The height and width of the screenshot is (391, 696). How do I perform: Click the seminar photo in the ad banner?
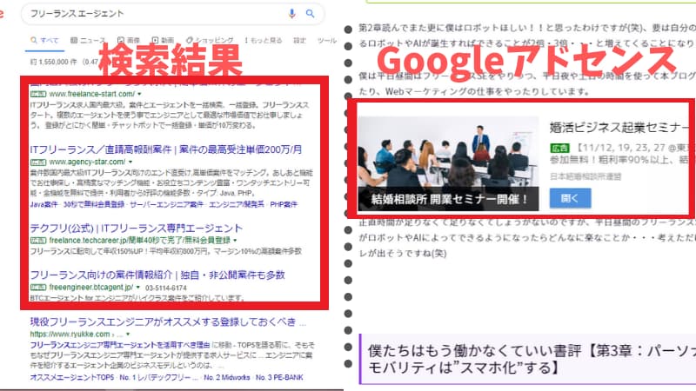pyautogui.click(x=448, y=163)
